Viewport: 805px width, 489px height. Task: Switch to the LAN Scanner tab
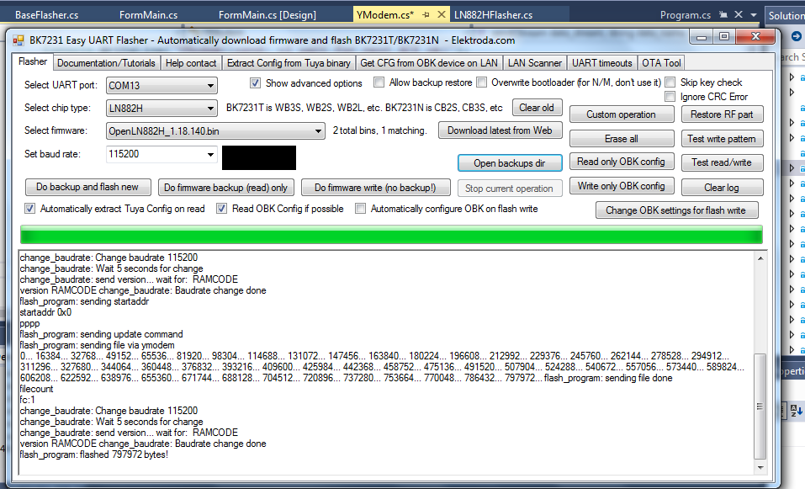[535, 63]
